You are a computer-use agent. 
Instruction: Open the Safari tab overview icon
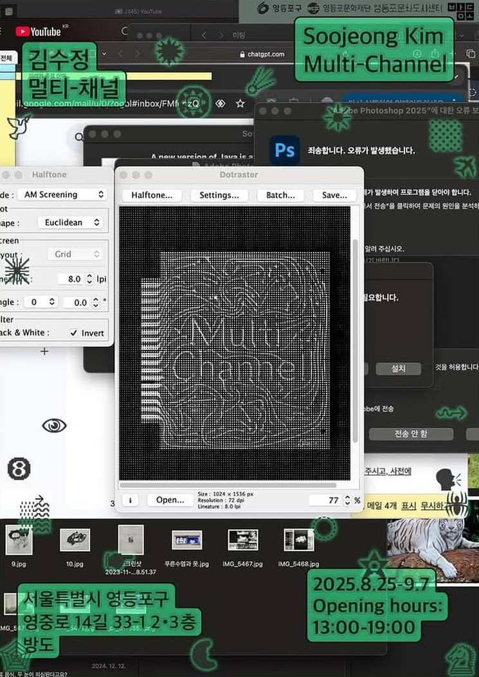pyautogui.click(x=471, y=53)
